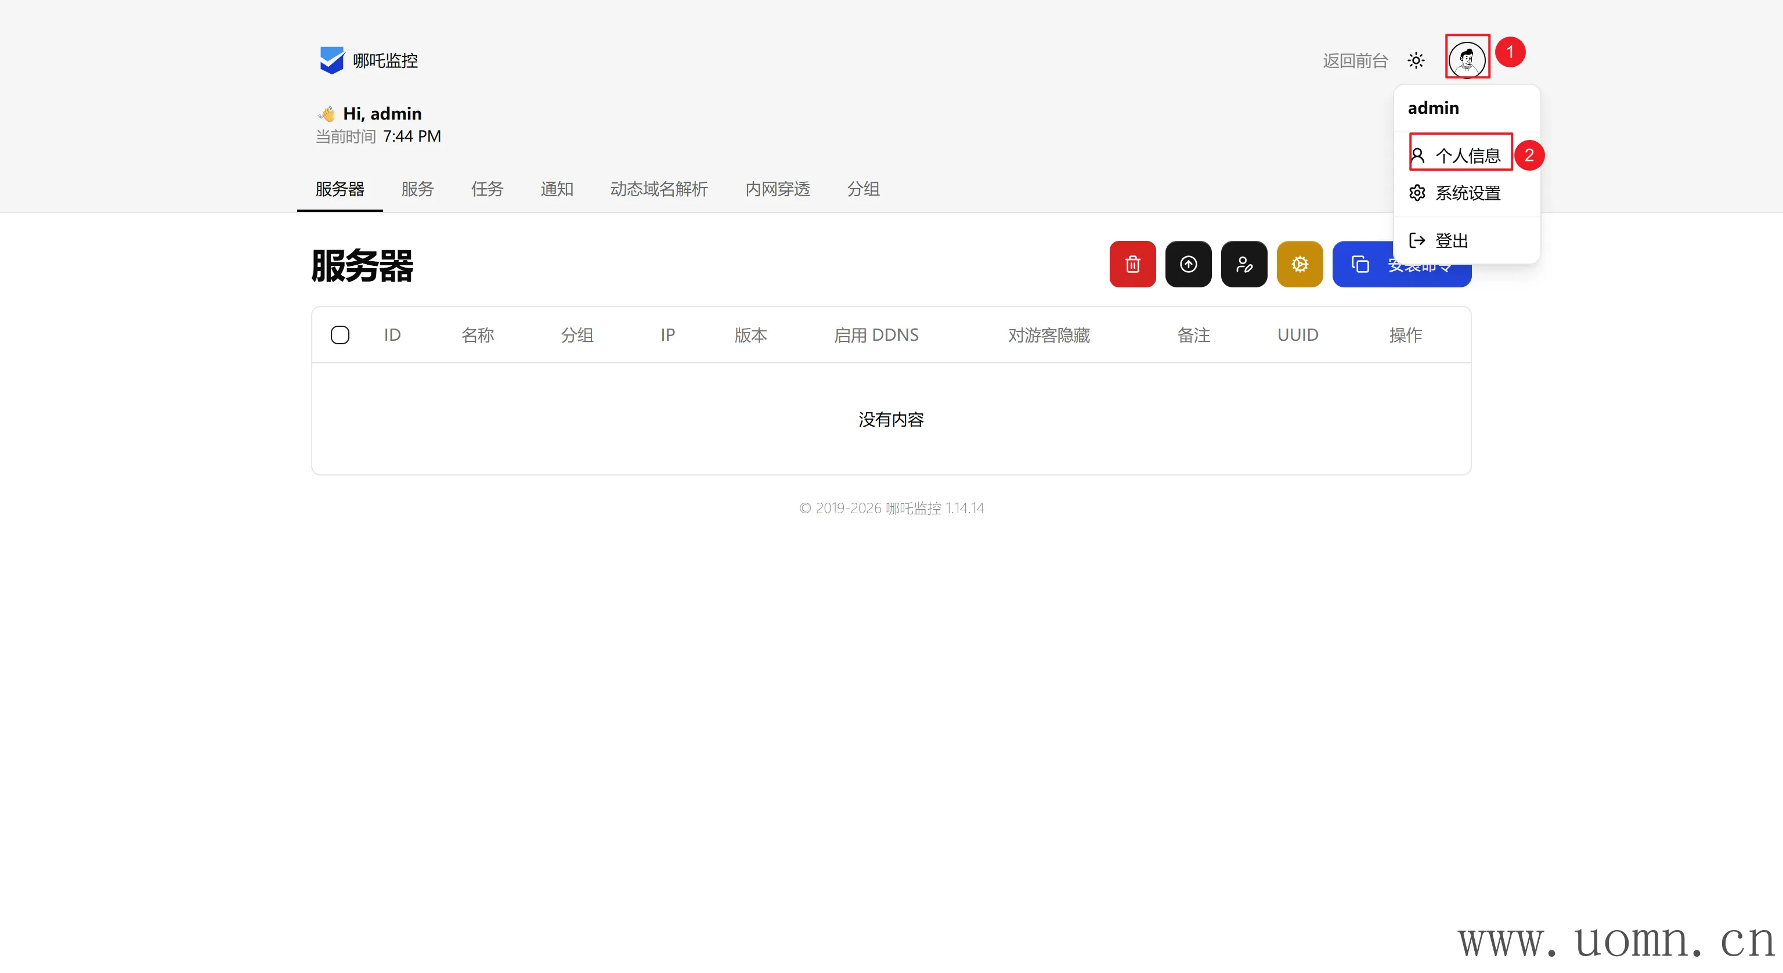Open the 内网穿透 NAT tab
Screen dimensions: 1783x973
tap(777, 189)
